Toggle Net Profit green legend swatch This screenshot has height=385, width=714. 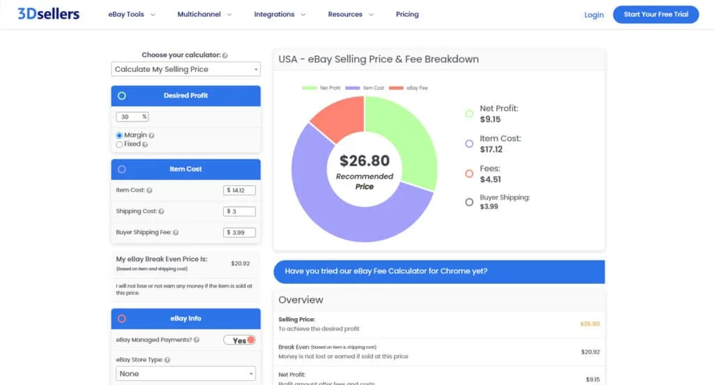click(309, 88)
